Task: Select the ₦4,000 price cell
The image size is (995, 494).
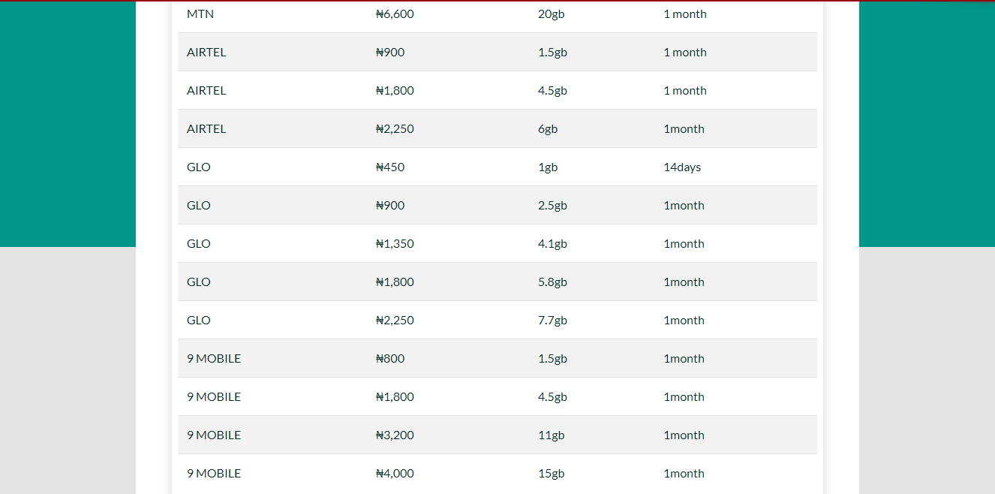Action: click(x=395, y=474)
